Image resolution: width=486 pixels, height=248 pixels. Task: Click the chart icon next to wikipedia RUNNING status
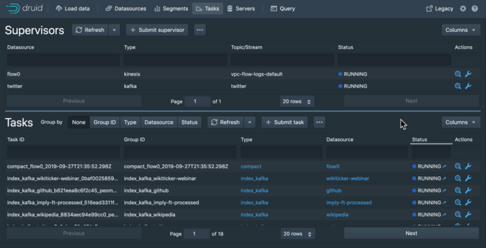coord(444,214)
